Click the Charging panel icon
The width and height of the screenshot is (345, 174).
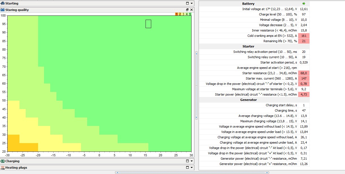(3, 161)
